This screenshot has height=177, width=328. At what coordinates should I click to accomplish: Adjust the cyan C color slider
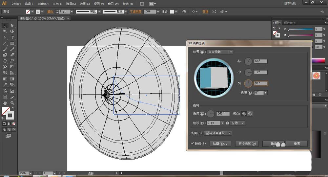(300, 29)
